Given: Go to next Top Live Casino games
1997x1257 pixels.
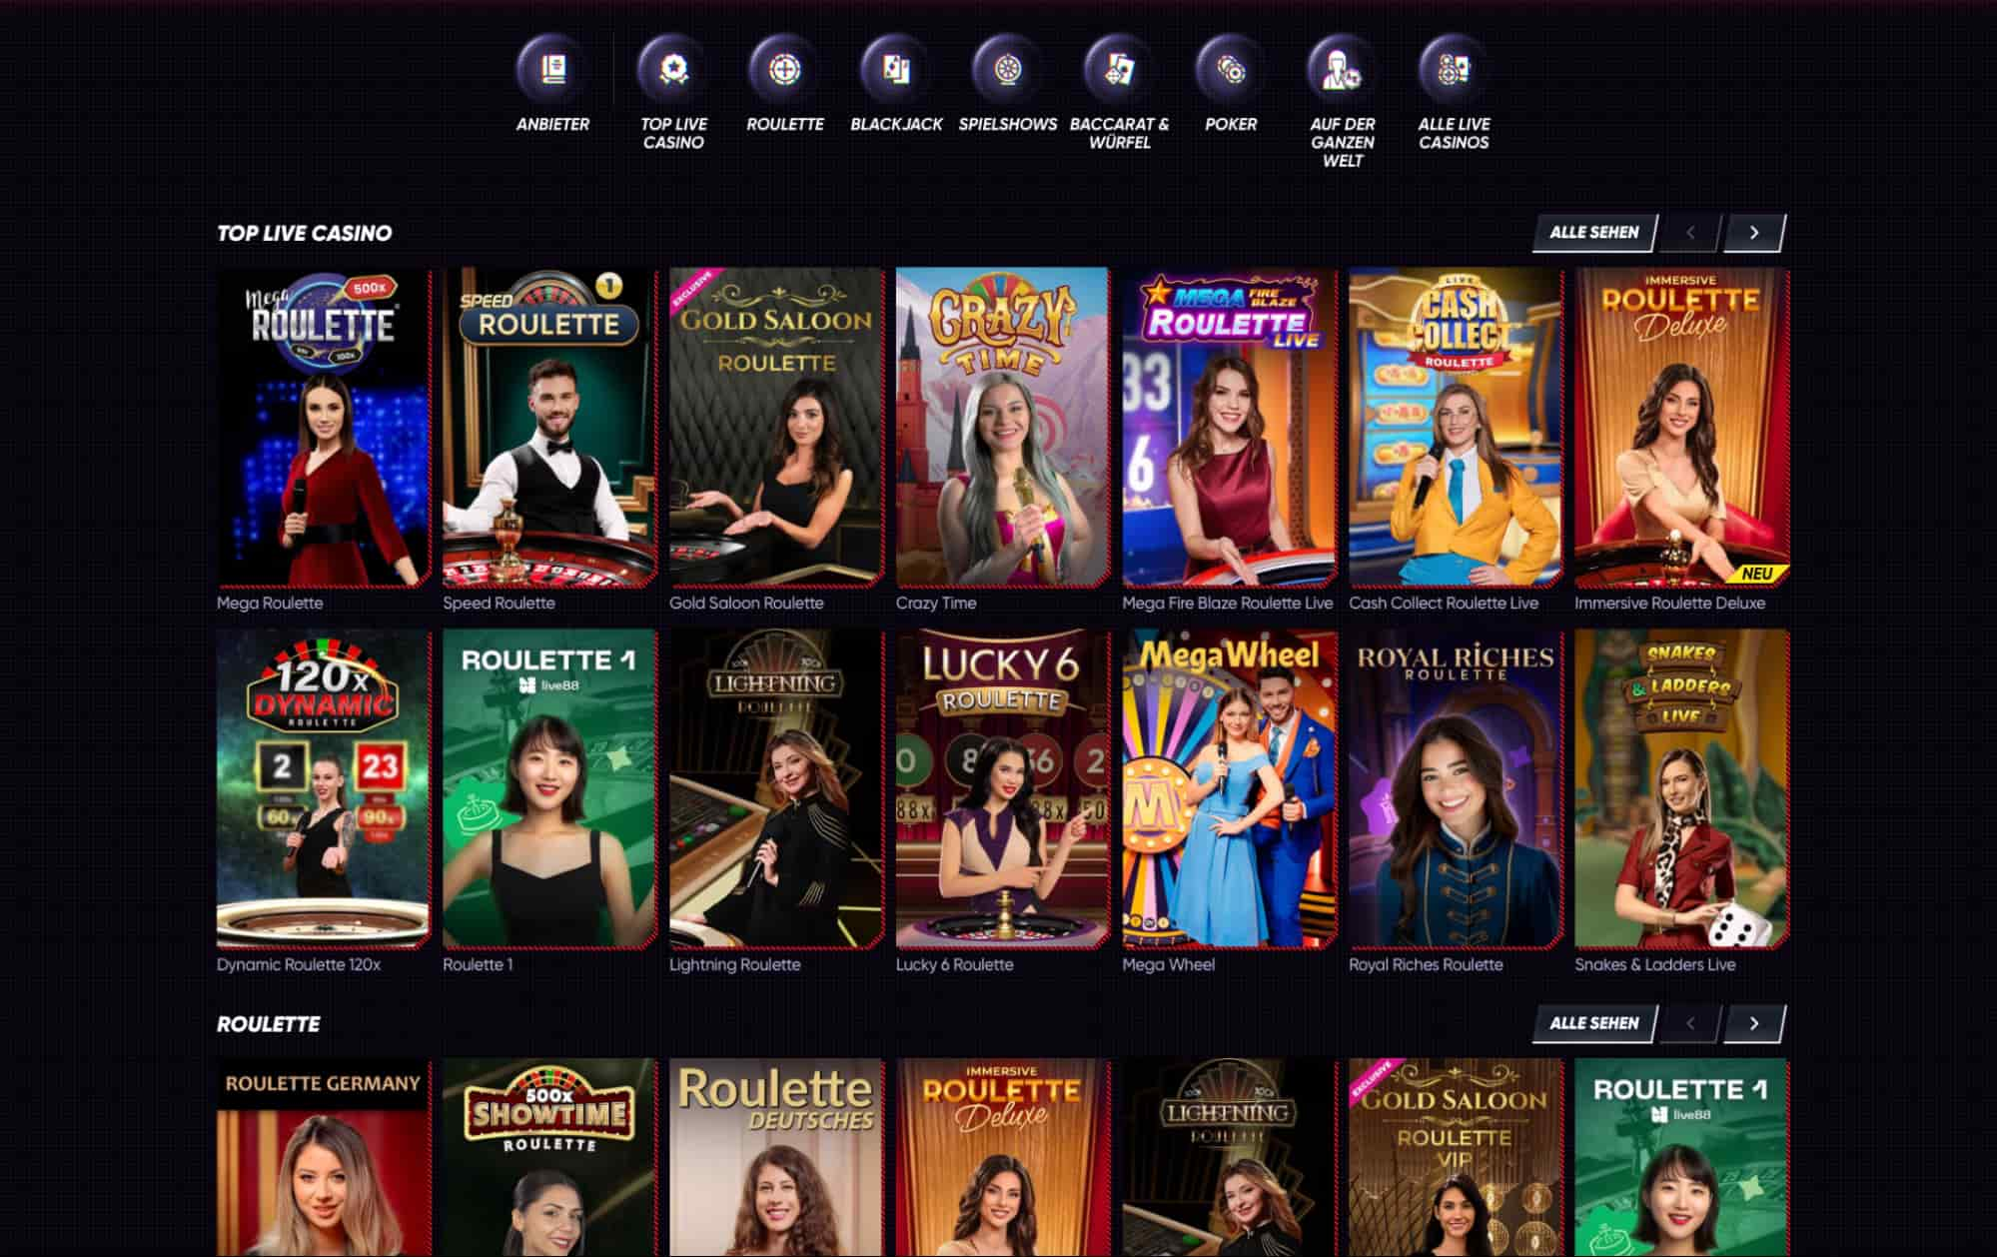Looking at the screenshot, I should pos(1754,232).
